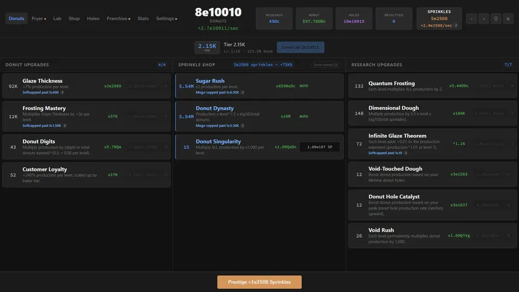Screen dimensions: 519x292
Task: Click the Level Up 2e10011 button
Action: click(301, 47)
